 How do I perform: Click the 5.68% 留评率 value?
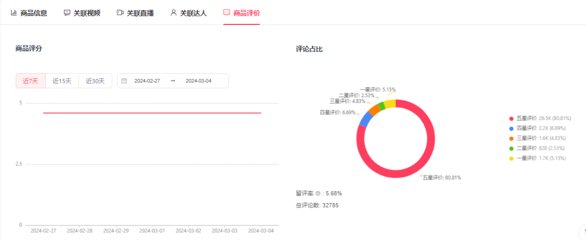pyautogui.click(x=334, y=193)
